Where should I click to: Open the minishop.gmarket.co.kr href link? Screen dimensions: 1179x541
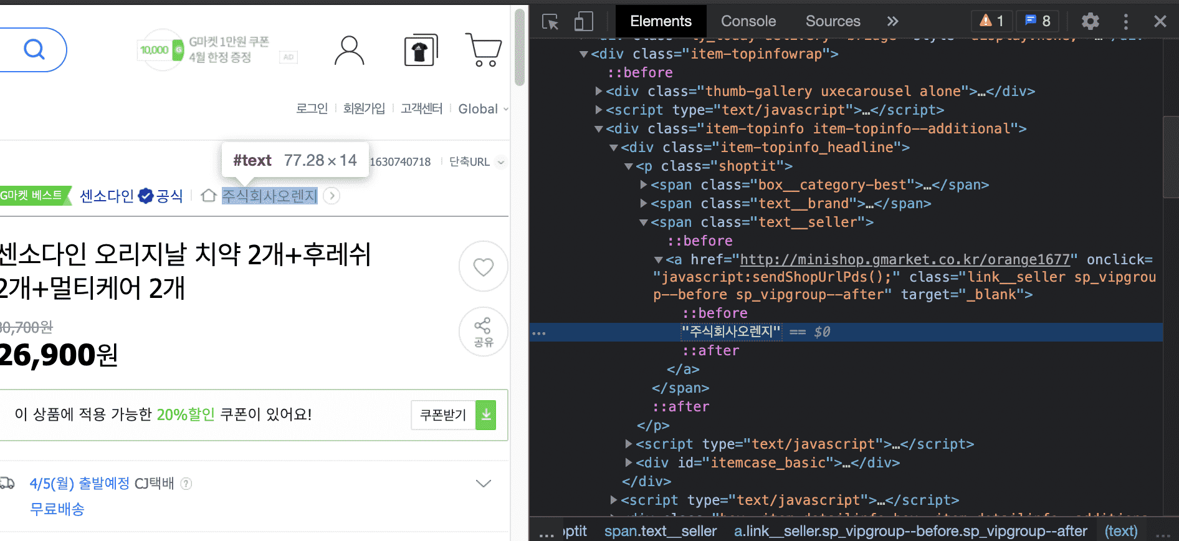905,259
